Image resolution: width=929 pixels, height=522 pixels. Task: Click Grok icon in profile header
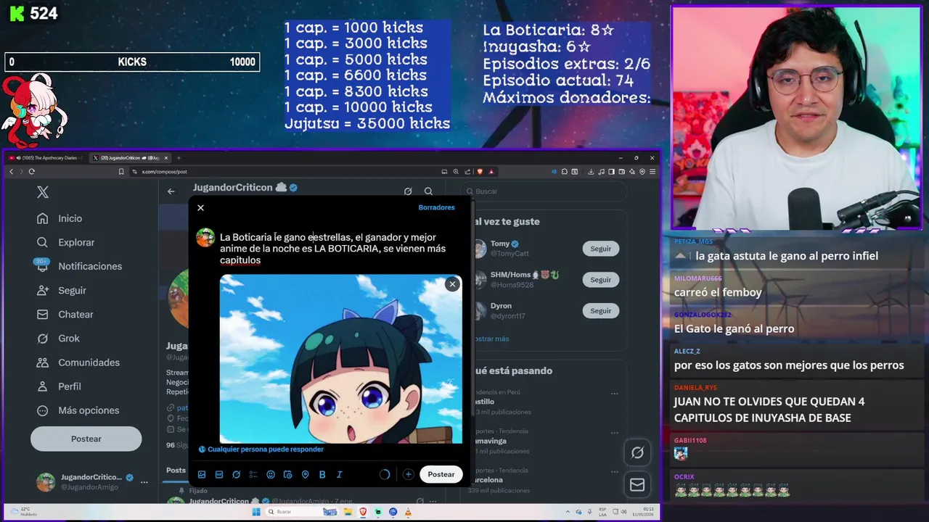(x=408, y=191)
